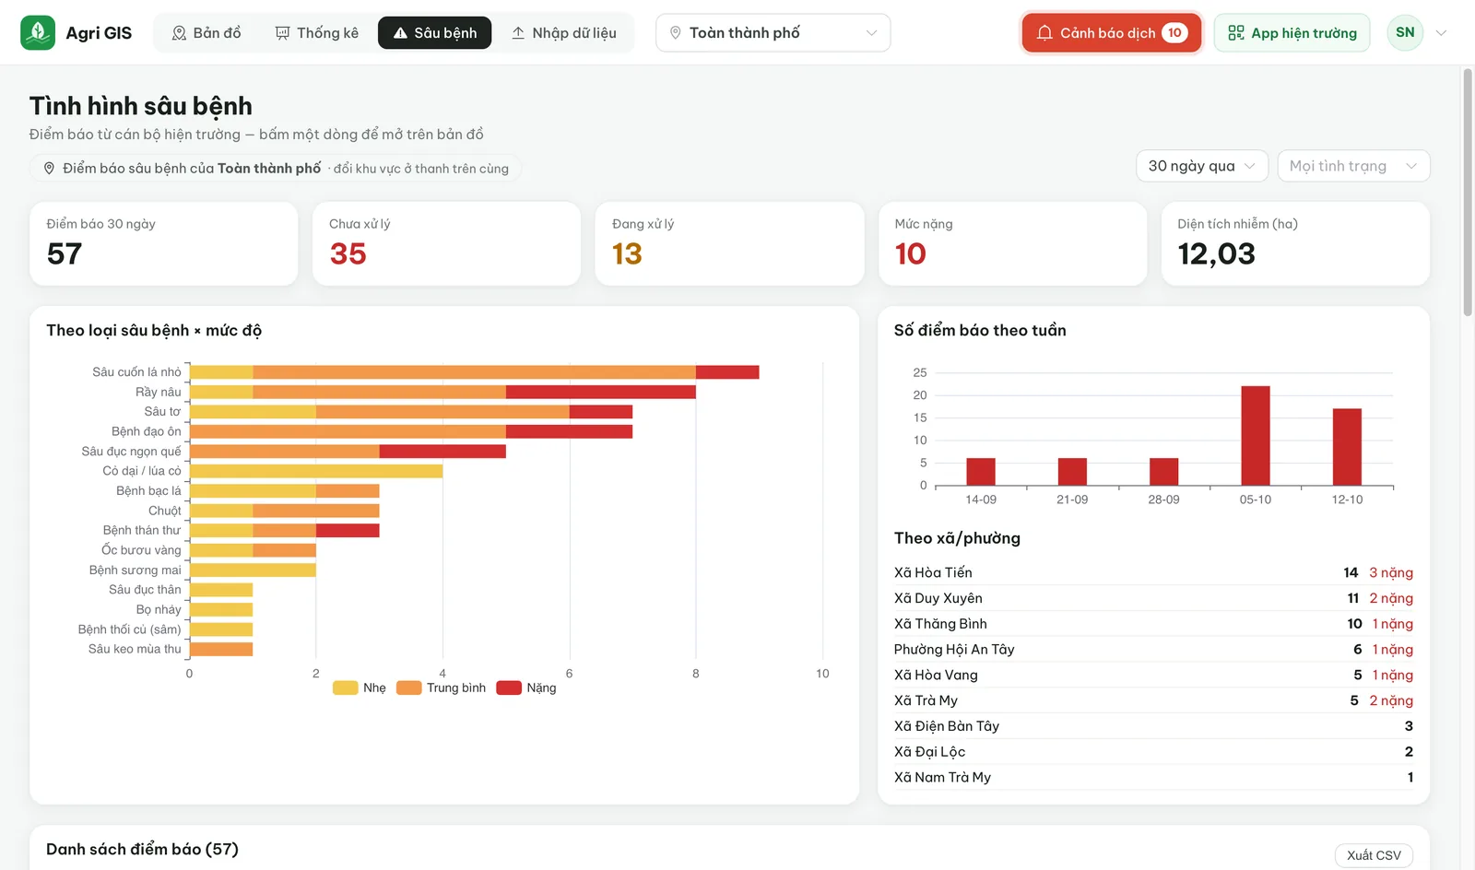Switch to the Bản đồ tab
This screenshot has width=1475, height=870.
[x=206, y=33]
